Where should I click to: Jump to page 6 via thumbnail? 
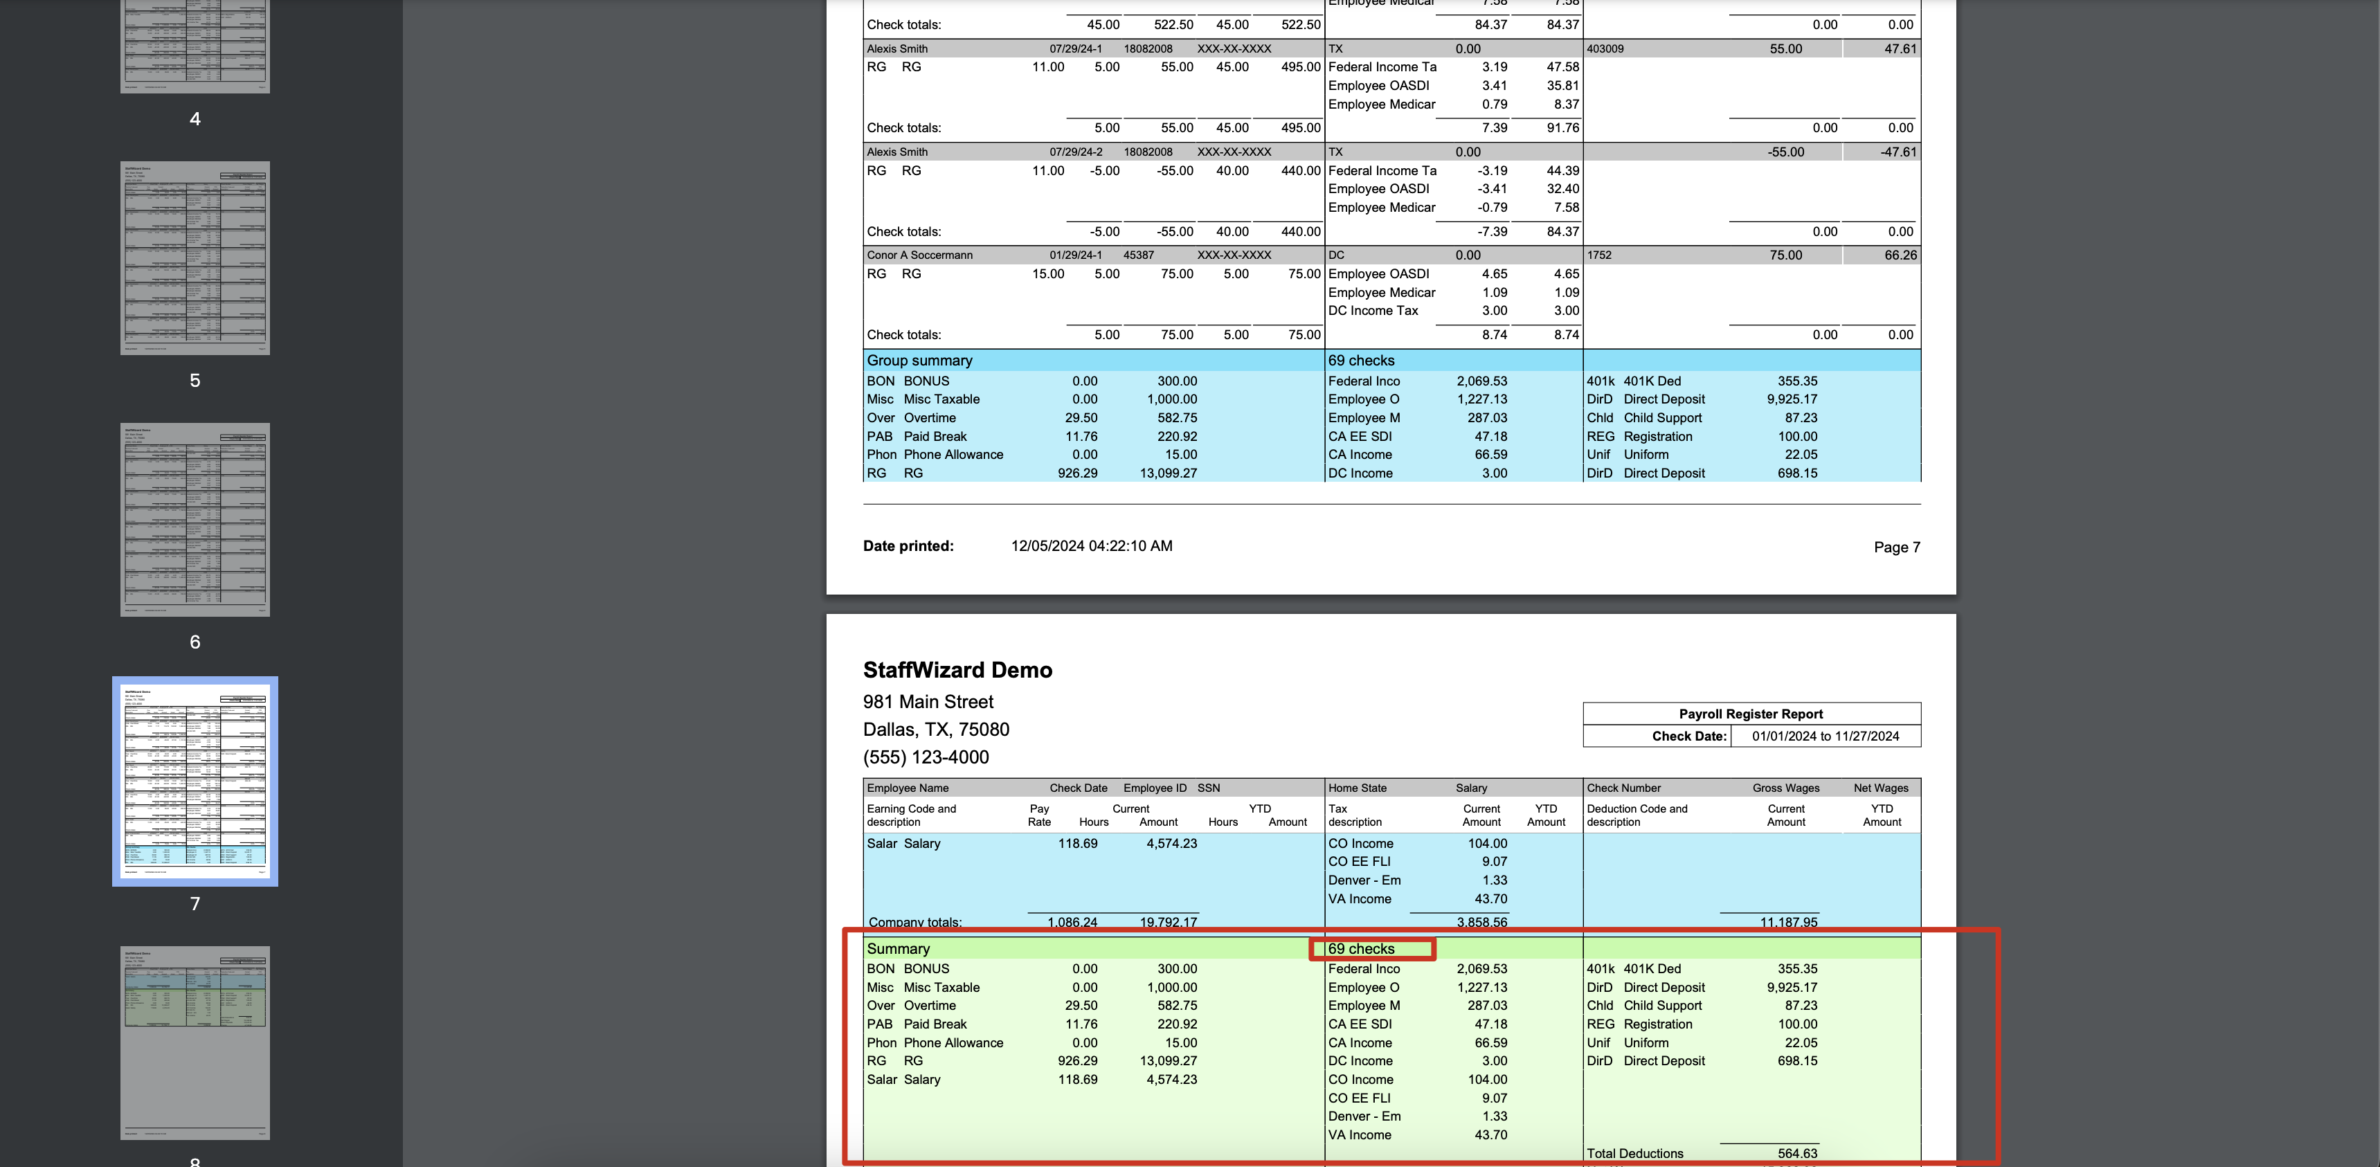coord(195,519)
